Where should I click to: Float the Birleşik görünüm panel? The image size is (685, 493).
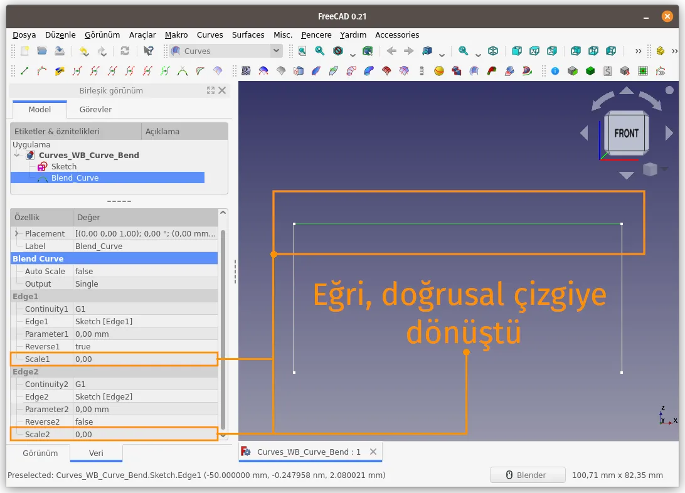click(211, 90)
